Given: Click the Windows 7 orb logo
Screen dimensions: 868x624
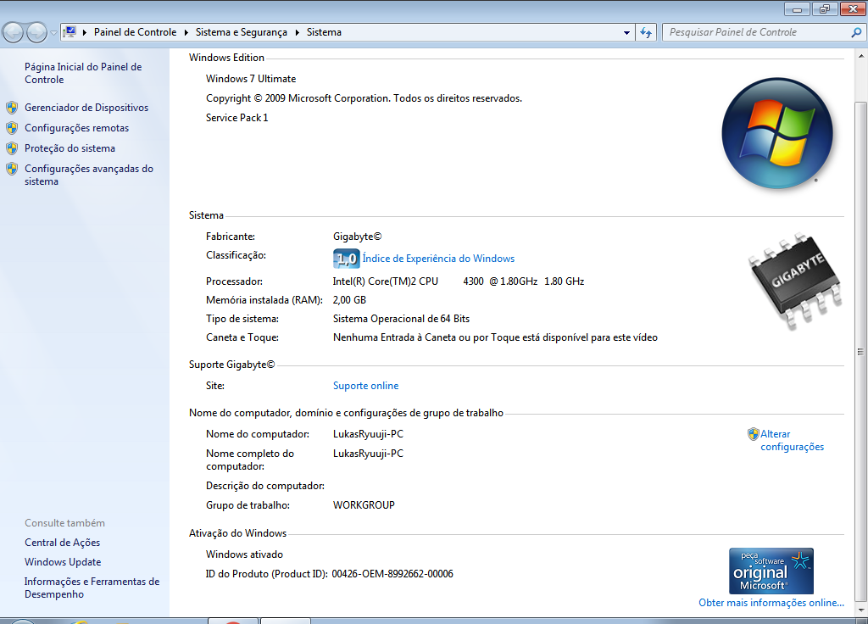Looking at the screenshot, I should click(777, 133).
